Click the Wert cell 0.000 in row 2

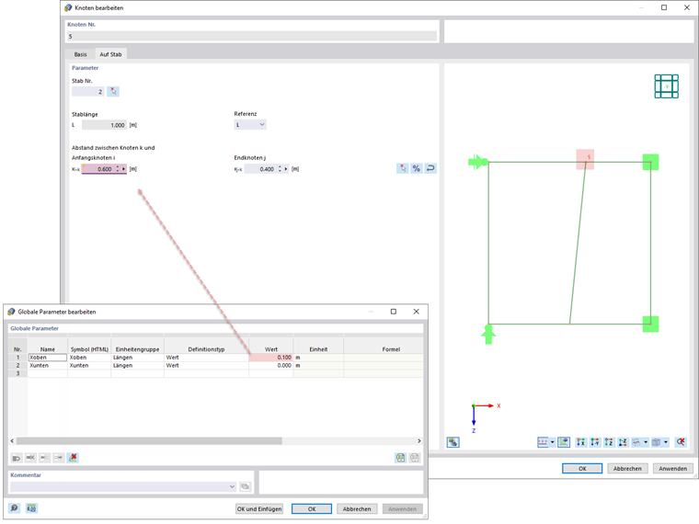271,365
